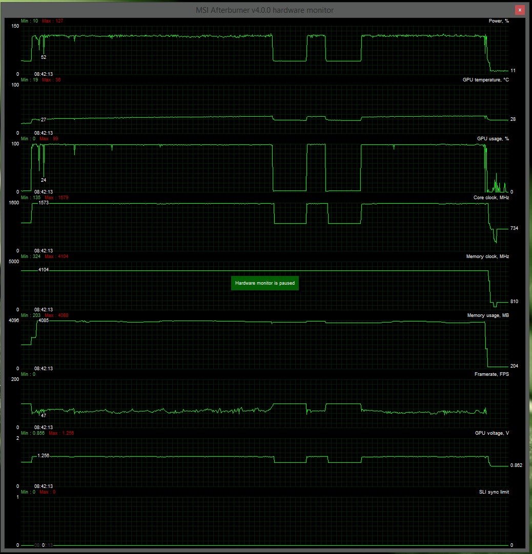Select the 'Memory usage, MB' graph label
Image resolution: width=532 pixels, height=554 pixels.
(x=488, y=315)
